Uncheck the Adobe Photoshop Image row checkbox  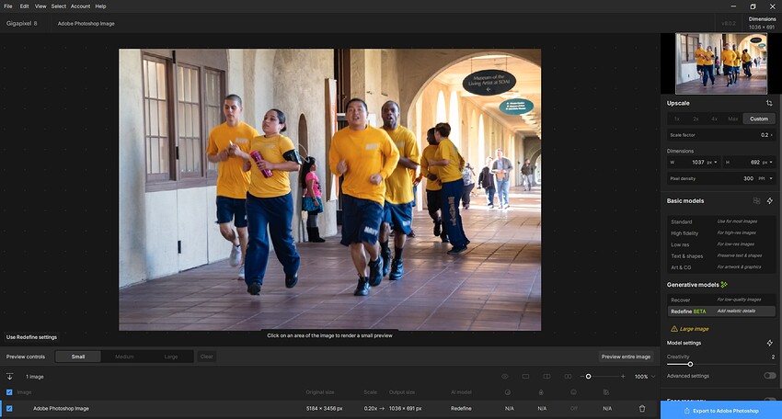(9, 408)
